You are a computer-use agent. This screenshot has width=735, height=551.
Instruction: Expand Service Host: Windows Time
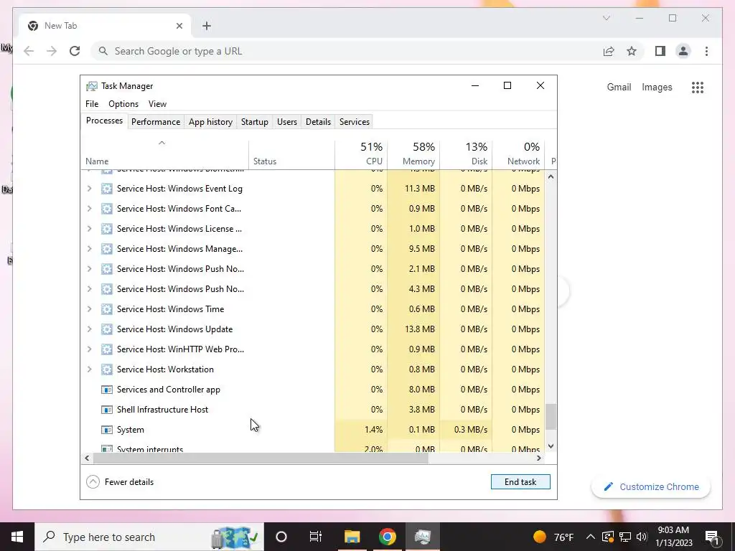coord(89,309)
